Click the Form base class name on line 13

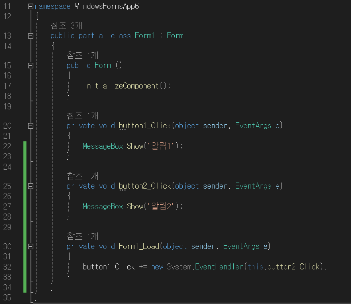[175, 35]
